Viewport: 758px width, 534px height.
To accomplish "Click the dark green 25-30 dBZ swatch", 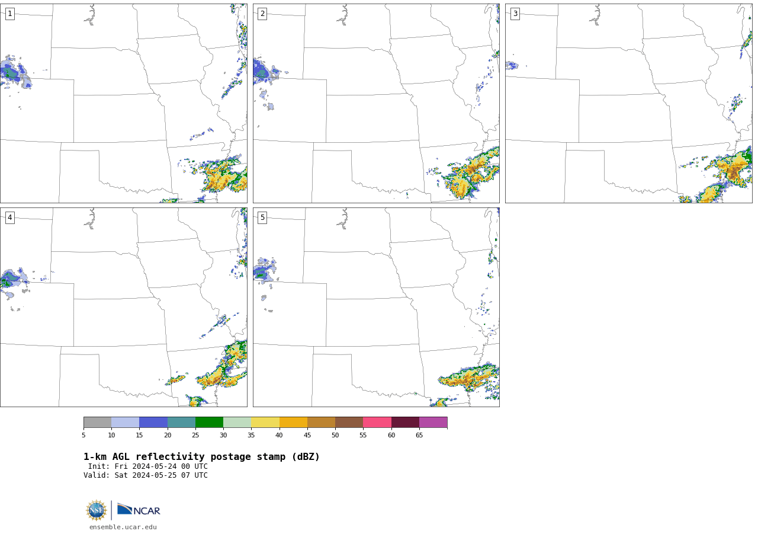I will coord(209,423).
